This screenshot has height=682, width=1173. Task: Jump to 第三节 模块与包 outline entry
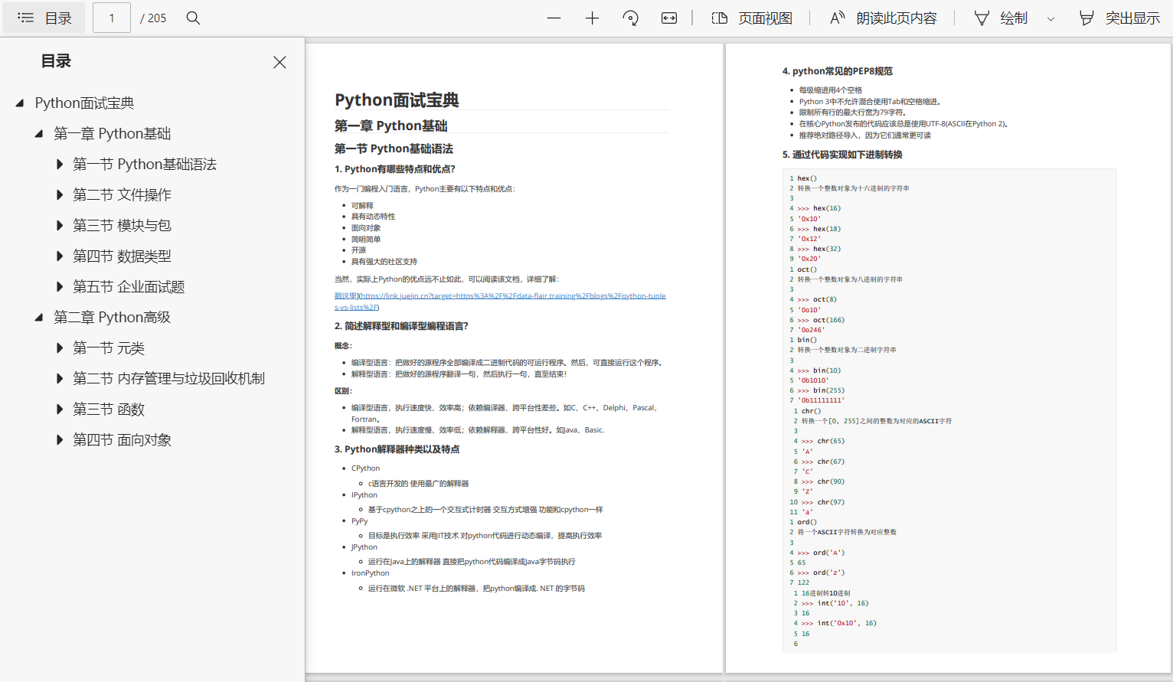(122, 225)
